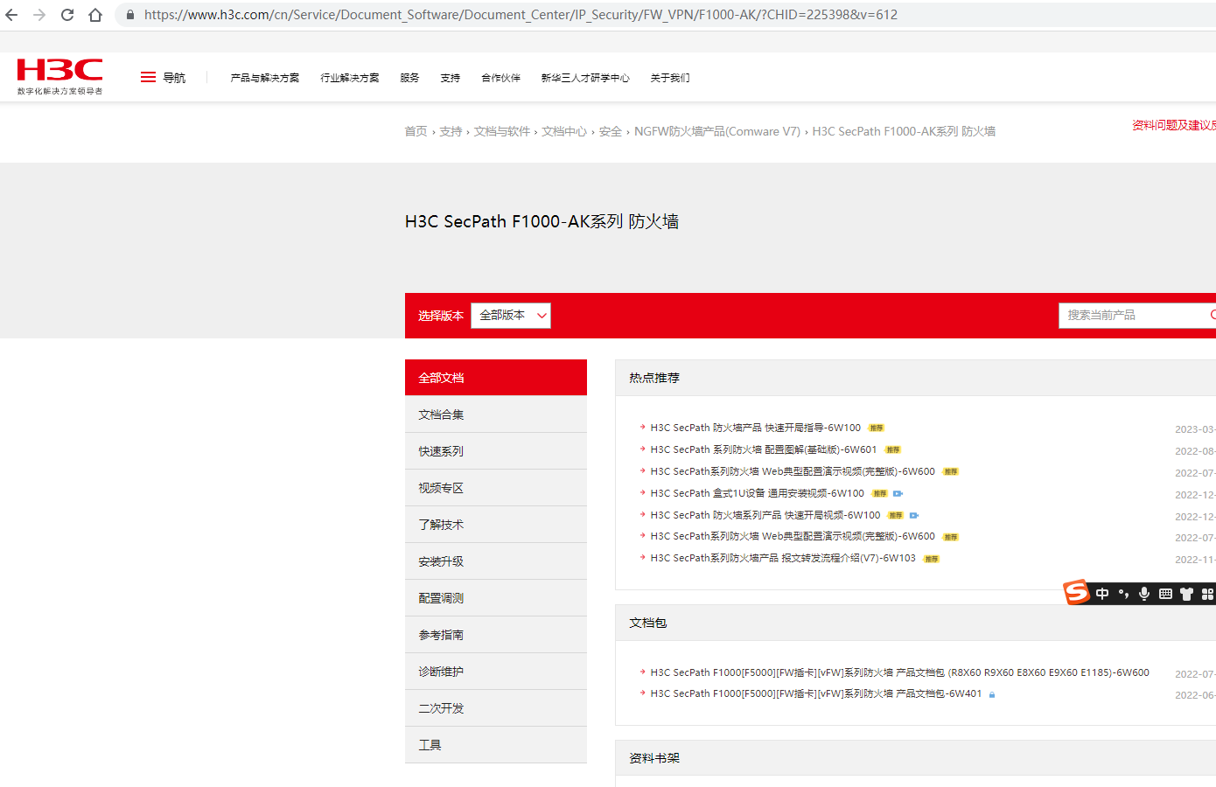Viewport: 1216px width, 787px height.
Task: Click the Sogou input method S logo
Action: click(x=1076, y=592)
